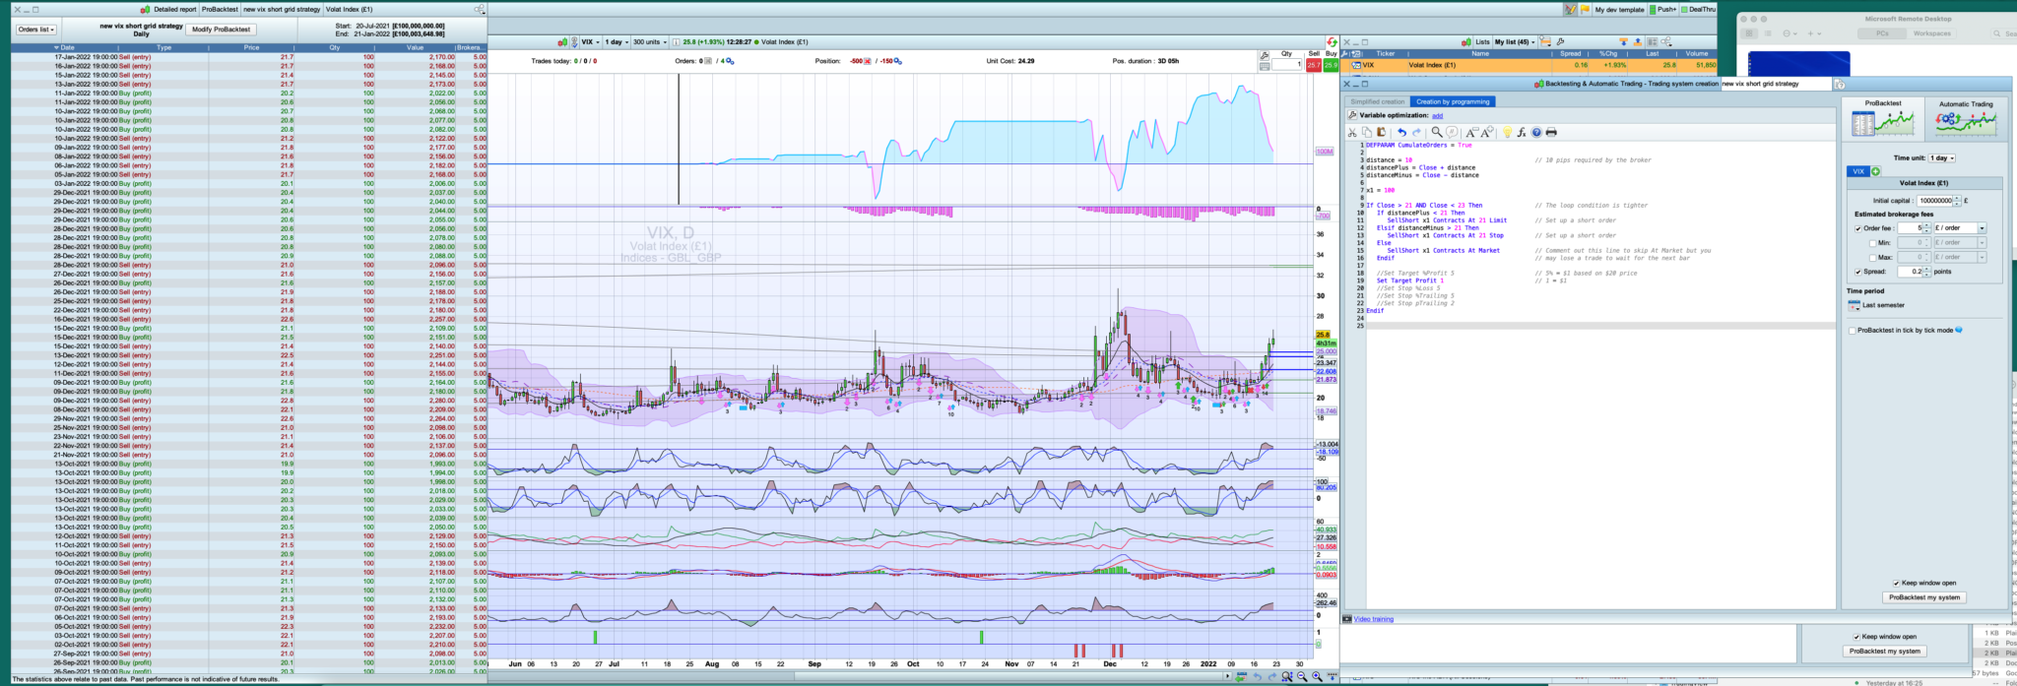This screenshot has height=686, width=2017.
Task: Click the add variable optimization link
Action: click(x=1437, y=116)
